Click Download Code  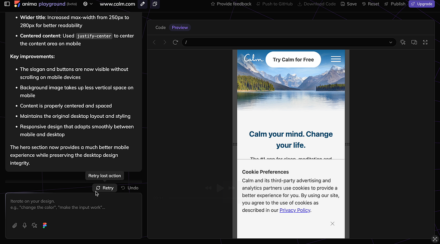click(x=317, y=4)
